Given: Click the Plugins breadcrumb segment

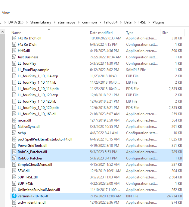Looking at the screenshot, I should [x=158, y=22].
